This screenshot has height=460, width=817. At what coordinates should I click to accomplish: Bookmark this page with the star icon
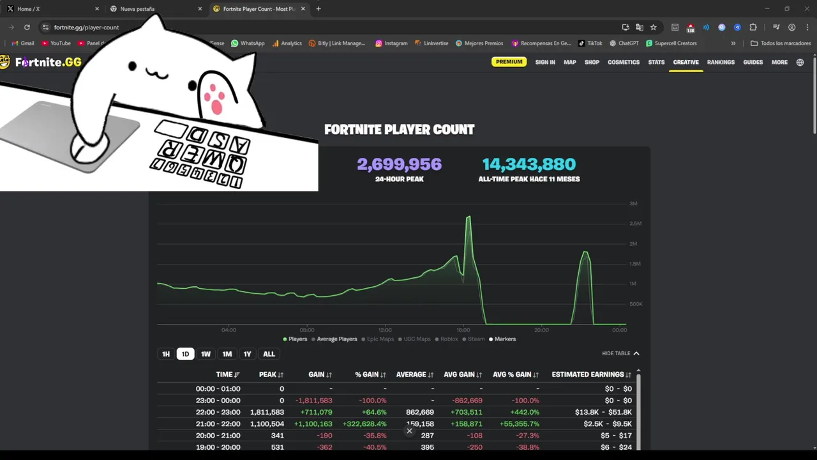[x=654, y=27]
